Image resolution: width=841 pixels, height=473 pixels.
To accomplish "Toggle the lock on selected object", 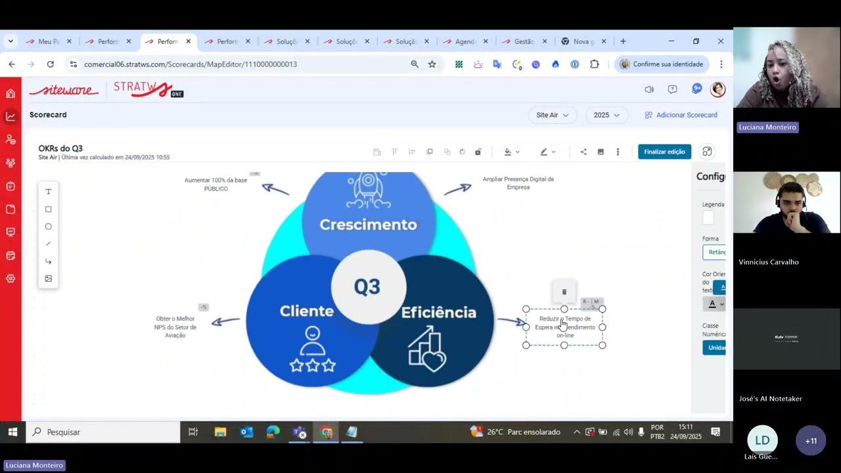I will (478, 152).
